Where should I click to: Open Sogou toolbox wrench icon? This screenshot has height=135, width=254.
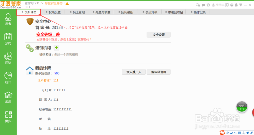251,133
